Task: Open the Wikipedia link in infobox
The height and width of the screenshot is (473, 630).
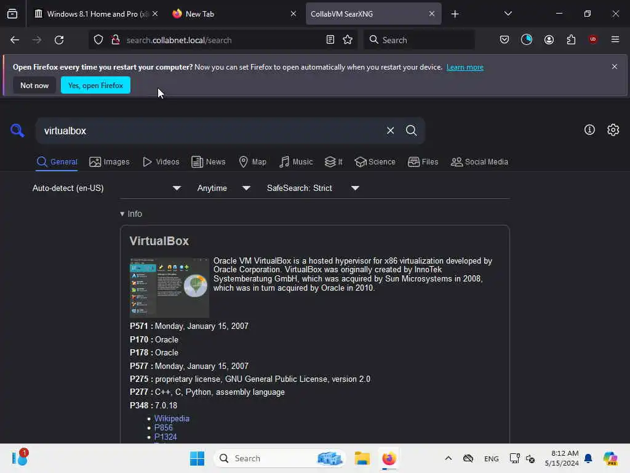Action: 172,418
